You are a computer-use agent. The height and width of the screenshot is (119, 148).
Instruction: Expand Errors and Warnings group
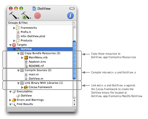(10, 100)
